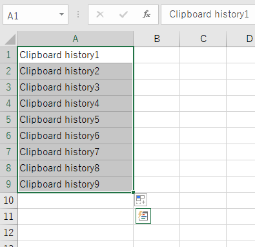Click the Enter checkmark formula icon
Viewport: 255px width, 247px height.
click(123, 14)
